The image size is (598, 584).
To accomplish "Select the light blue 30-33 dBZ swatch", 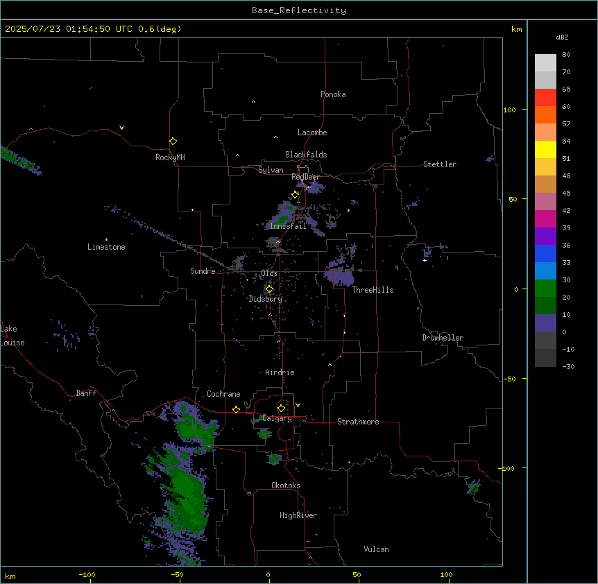I will point(545,271).
